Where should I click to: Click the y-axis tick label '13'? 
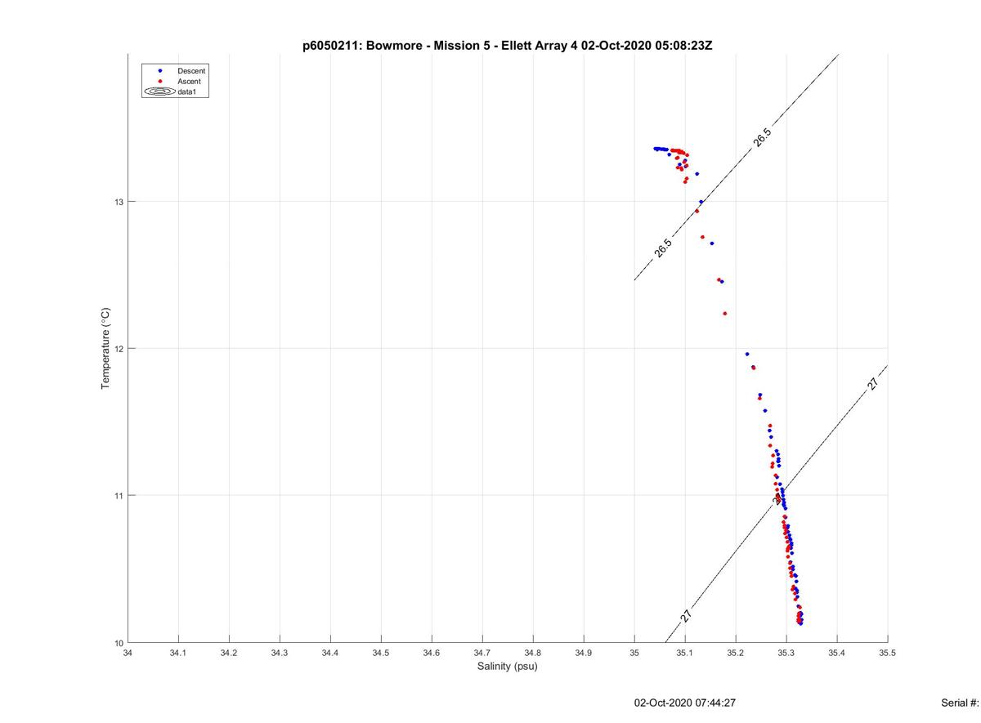pos(119,202)
